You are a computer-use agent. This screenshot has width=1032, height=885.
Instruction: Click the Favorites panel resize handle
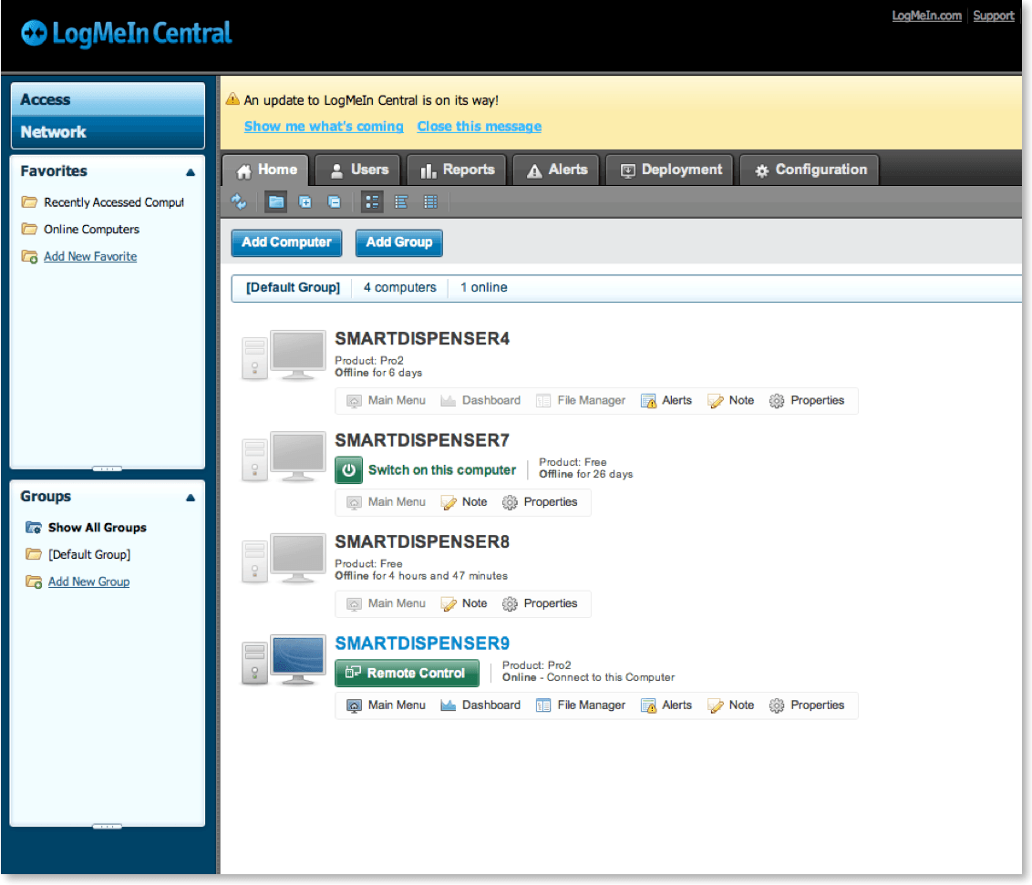(x=108, y=468)
